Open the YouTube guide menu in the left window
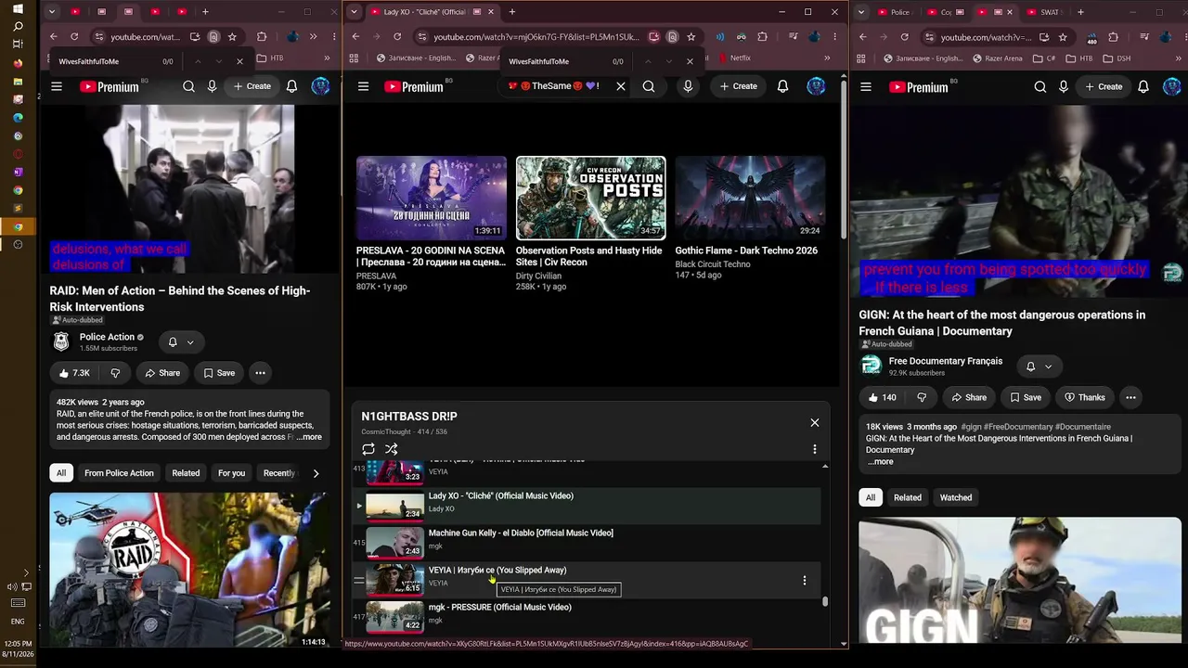1188x668 pixels. [x=57, y=86]
